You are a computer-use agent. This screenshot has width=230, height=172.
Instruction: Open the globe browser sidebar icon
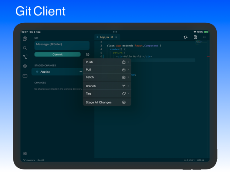pos(25,66)
